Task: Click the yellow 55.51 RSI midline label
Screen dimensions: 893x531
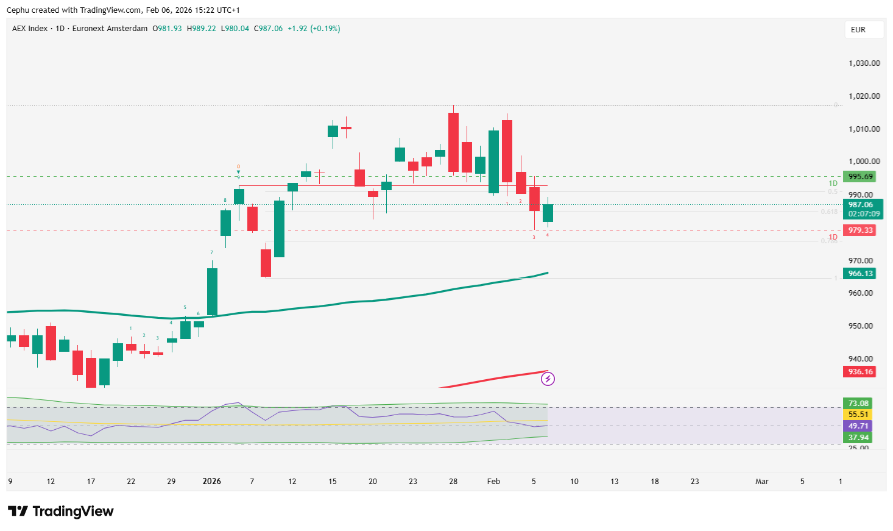Action: point(859,415)
